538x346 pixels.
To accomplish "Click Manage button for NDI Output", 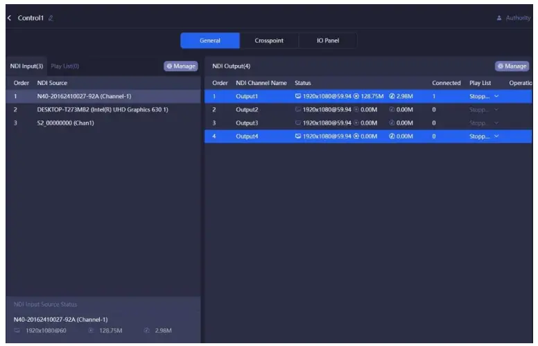I will [x=512, y=66].
